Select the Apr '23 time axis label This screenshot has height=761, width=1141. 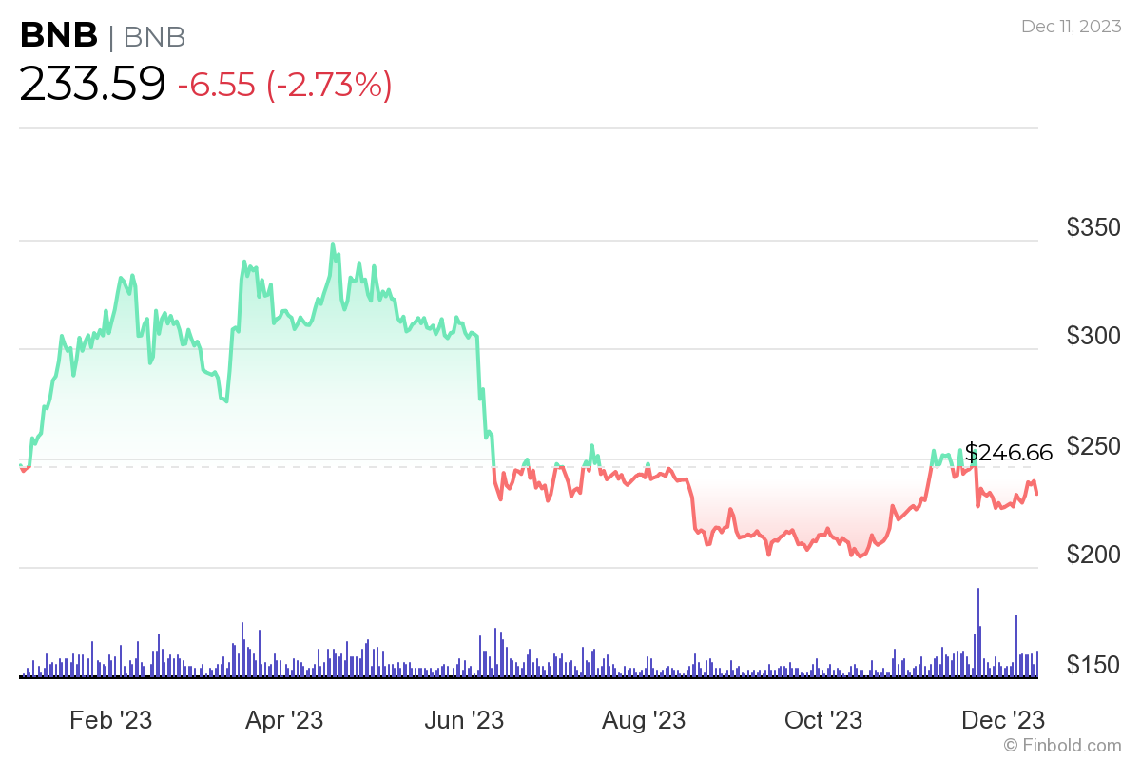click(284, 720)
